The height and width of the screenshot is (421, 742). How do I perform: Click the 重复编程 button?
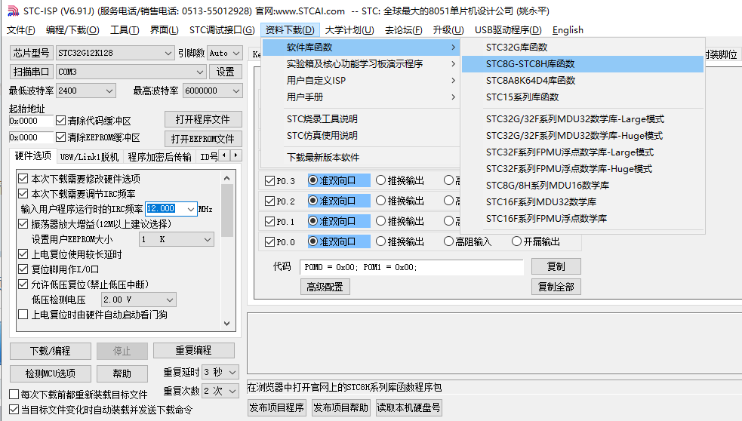[x=193, y=351]
